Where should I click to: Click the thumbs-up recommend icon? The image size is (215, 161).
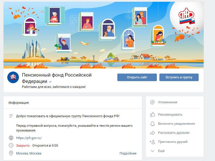153,114
